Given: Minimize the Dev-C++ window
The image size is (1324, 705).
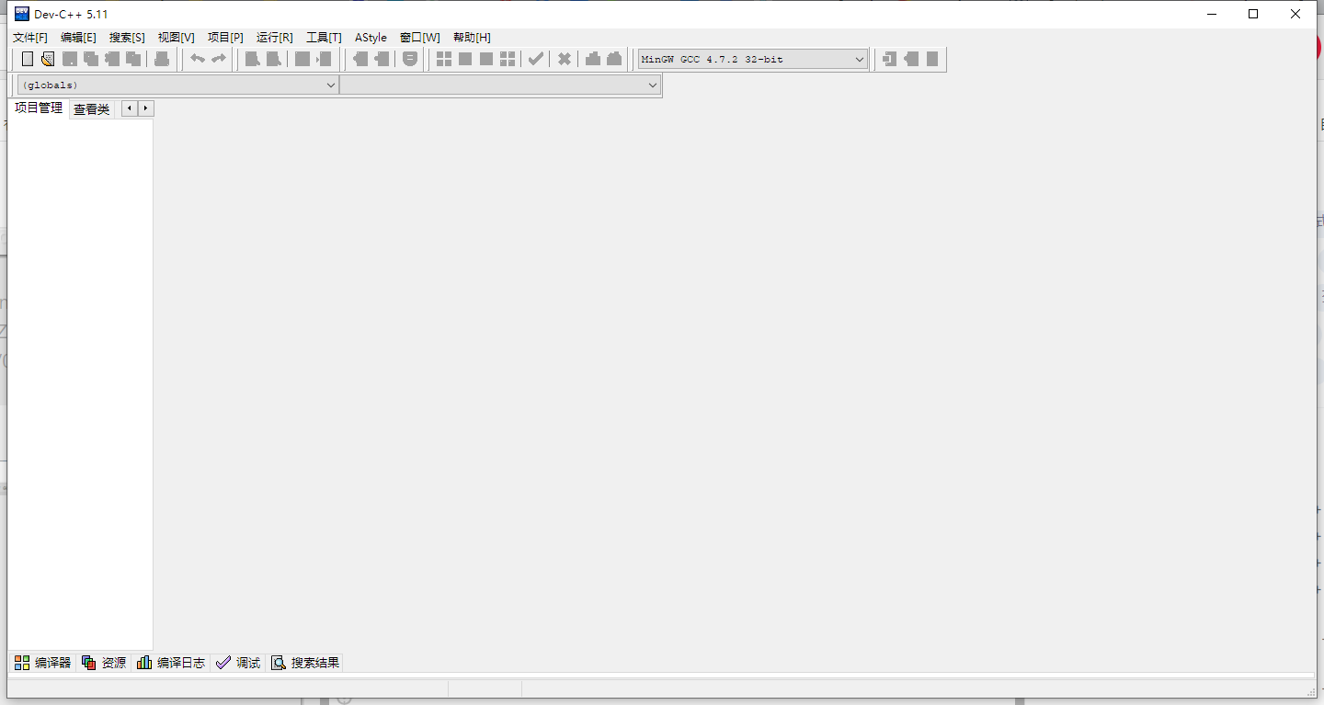Looking at the screenshot, I should coord(1211,14).
